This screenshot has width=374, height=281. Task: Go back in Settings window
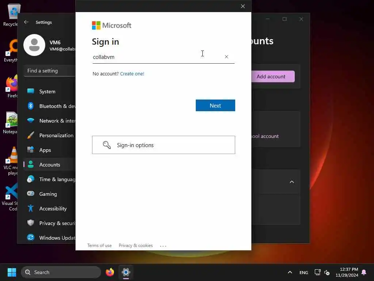(26, 22)
